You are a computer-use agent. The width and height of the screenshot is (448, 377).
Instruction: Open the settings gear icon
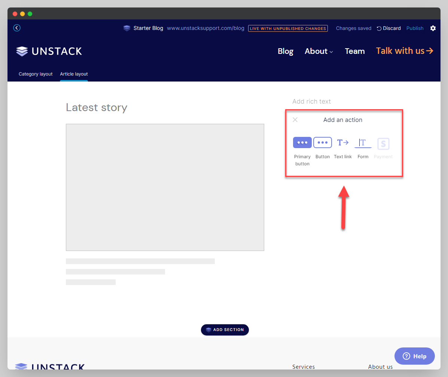point(433,28)
